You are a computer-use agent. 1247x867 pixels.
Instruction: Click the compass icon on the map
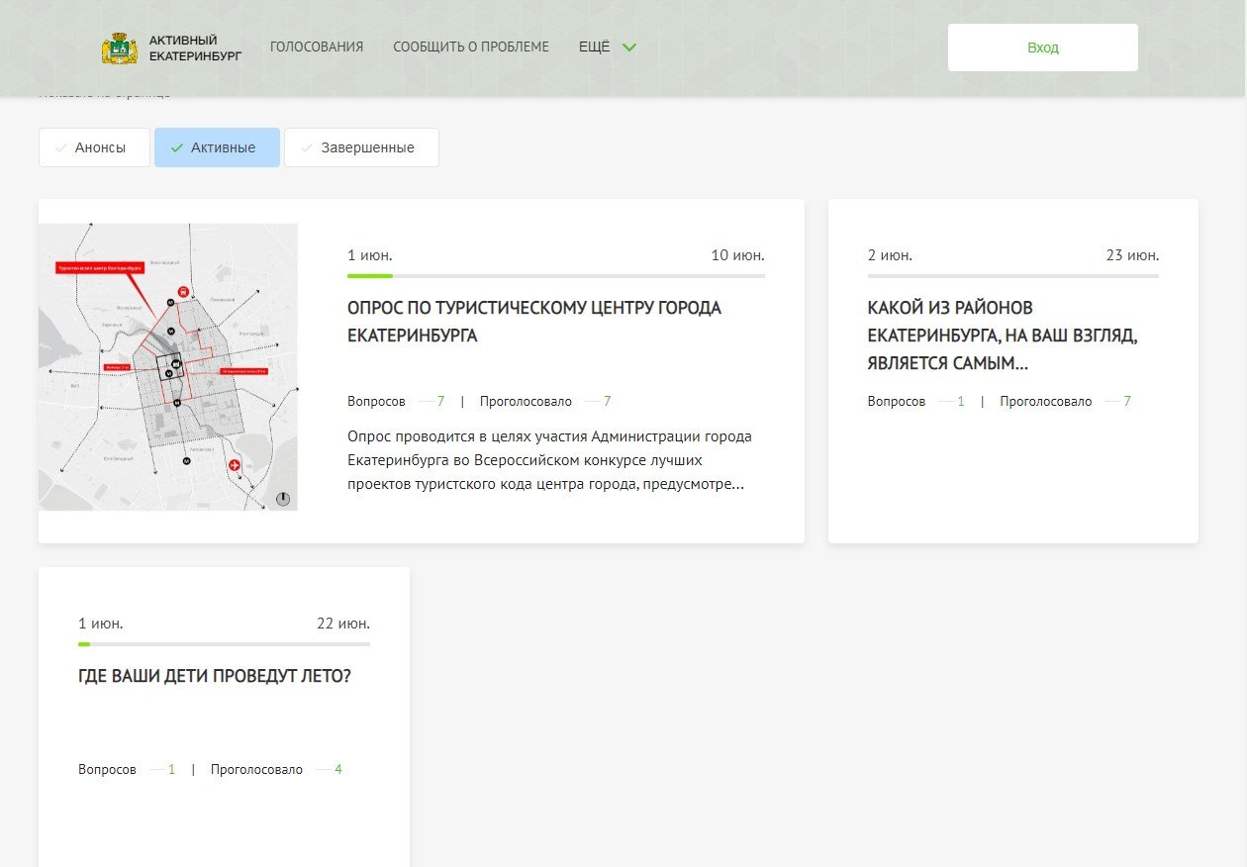283,499
